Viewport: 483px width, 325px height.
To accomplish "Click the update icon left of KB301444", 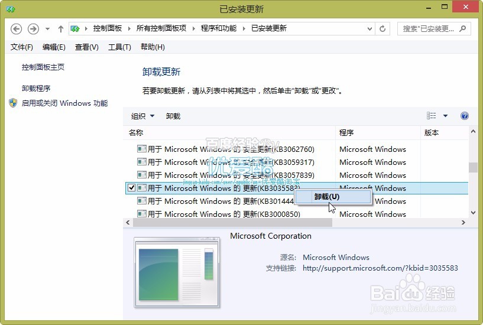I will [142, 201].
